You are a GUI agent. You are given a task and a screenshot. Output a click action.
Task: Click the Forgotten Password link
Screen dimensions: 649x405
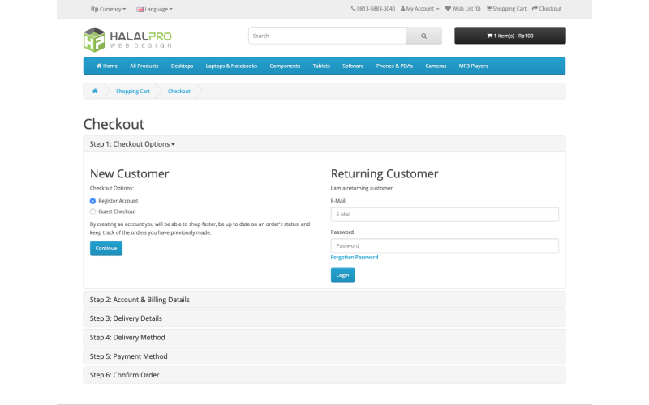point(355,257)
